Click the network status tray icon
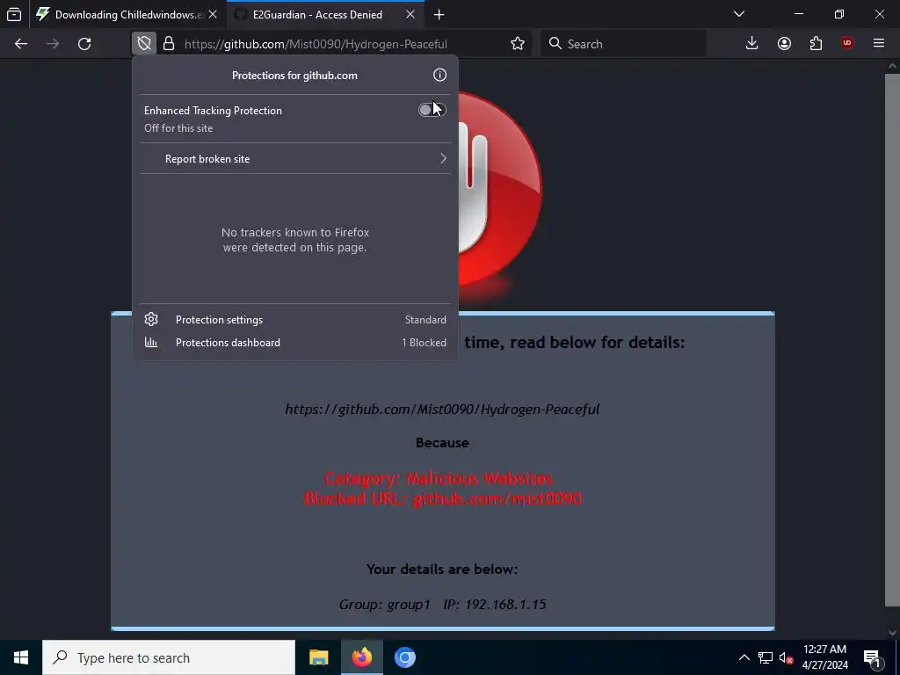 pos(766,657)
